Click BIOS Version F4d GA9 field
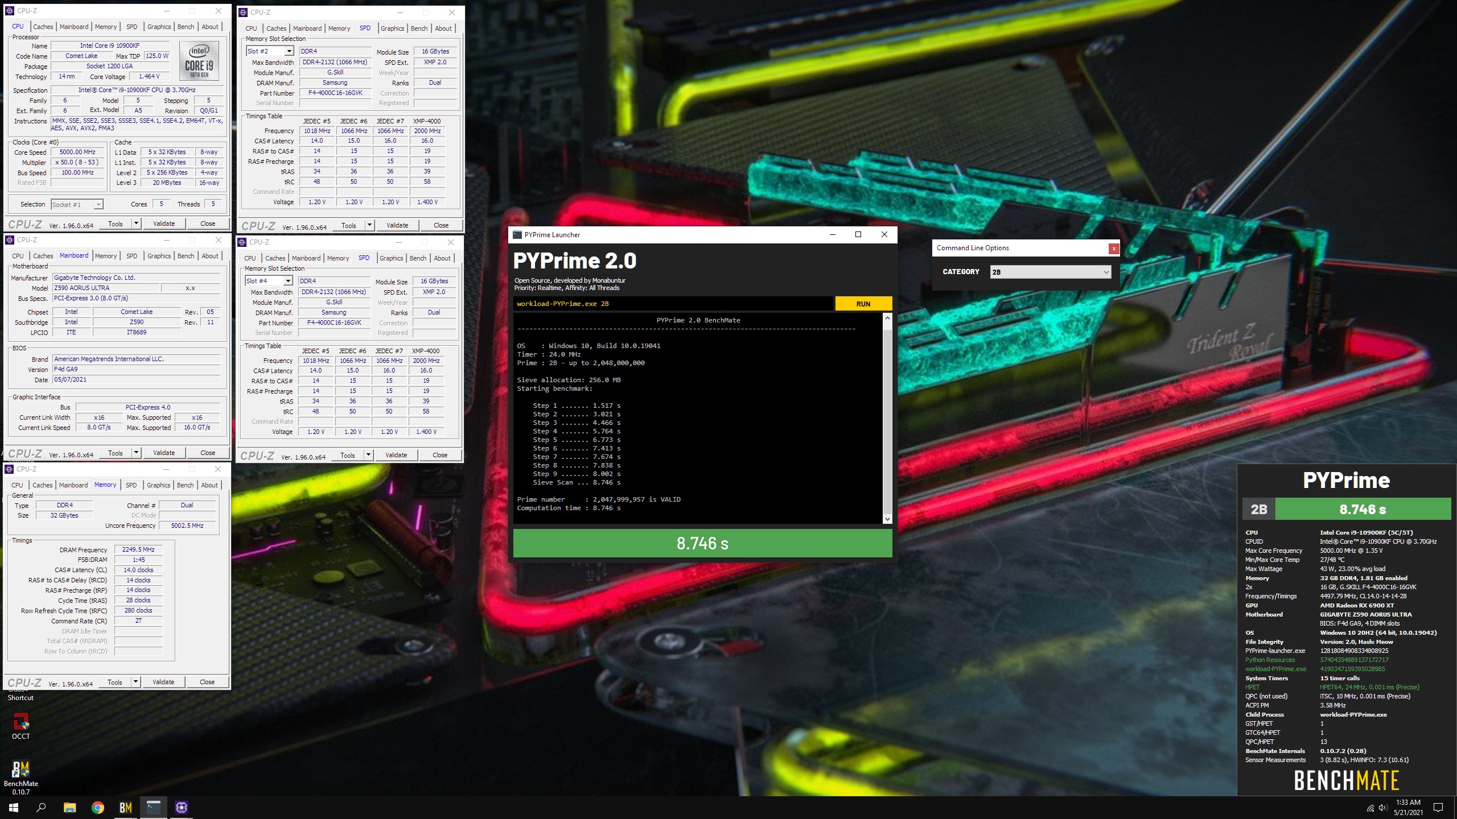1457x819 pixels. pos(136,369)
